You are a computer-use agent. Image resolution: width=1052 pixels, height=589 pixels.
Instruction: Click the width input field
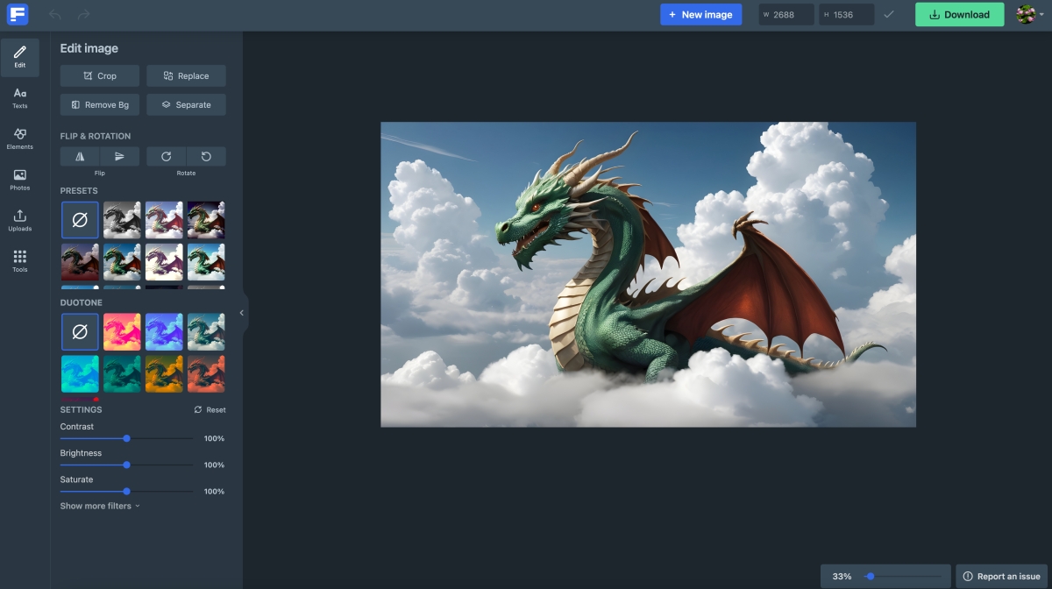787,14
